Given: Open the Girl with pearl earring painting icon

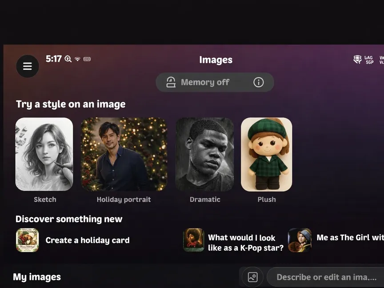Looking at the screenshot, I should point(300,240).
